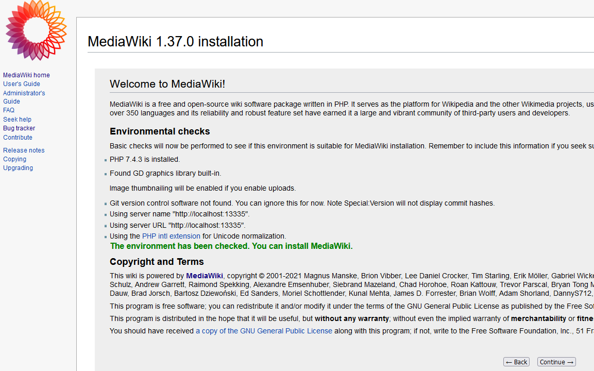Click the bold MediaWiki link in Copyright section

click(x=204, y=276)
